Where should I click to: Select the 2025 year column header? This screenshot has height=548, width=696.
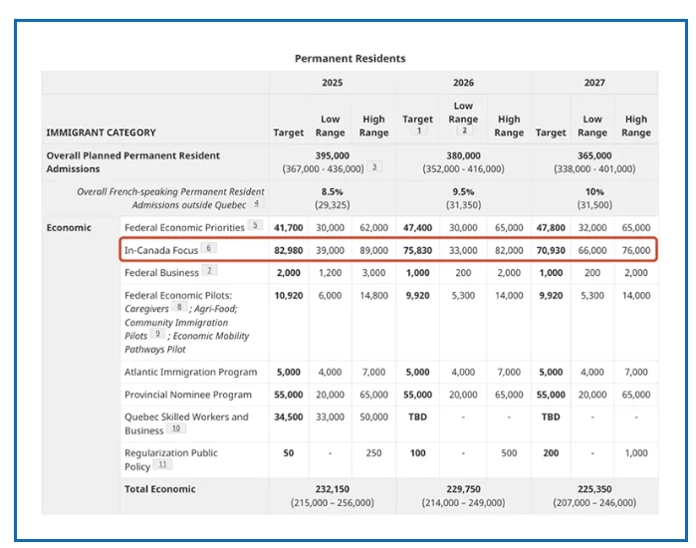[x=332, y=83]
